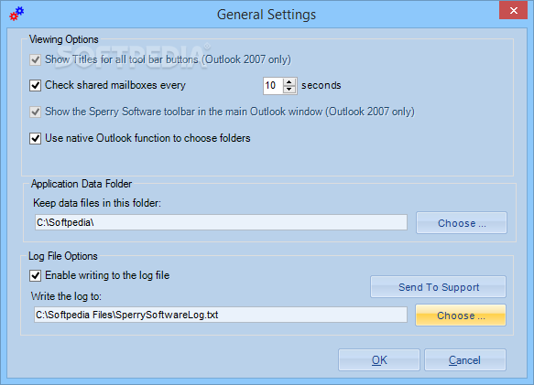Uncheck Enable writing to the log file
The width and height of the screenshot is (534, 385).
click(36, 275)
